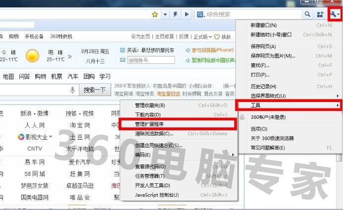Image resolution: width=343 pixels, height=210 pixels.
Task: Expand the 编码(E) submenu
Action: tap(179, 155)
